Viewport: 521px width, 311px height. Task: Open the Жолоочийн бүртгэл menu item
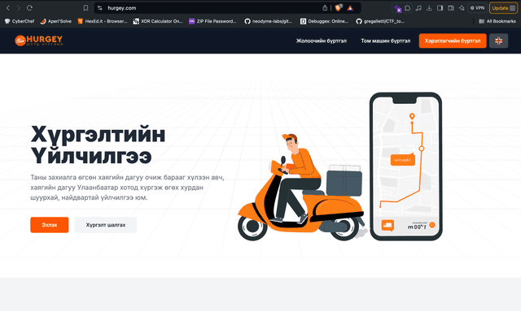point(322,41)
